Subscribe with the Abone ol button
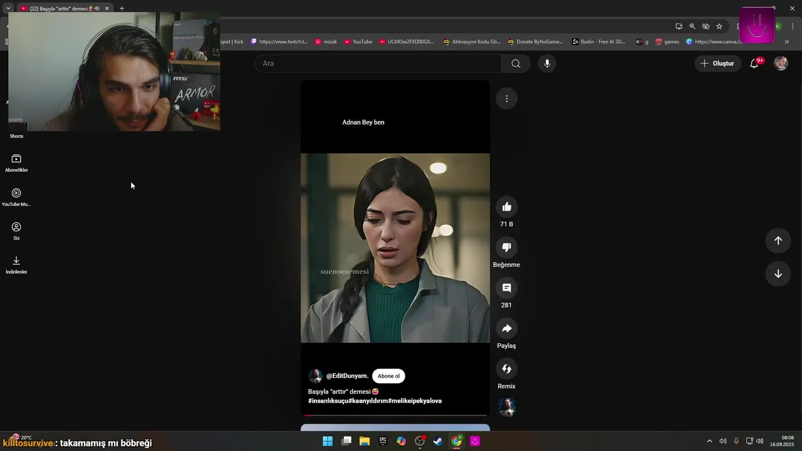This screenshot has width=802, height=451. pos(388,376)
